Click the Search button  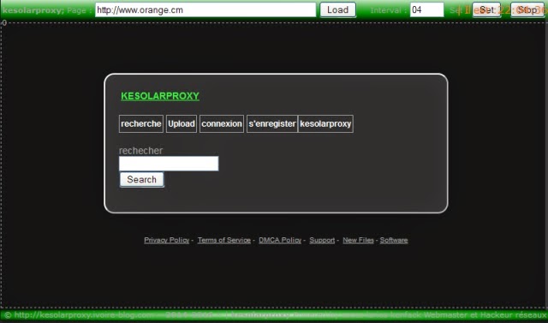141,179
